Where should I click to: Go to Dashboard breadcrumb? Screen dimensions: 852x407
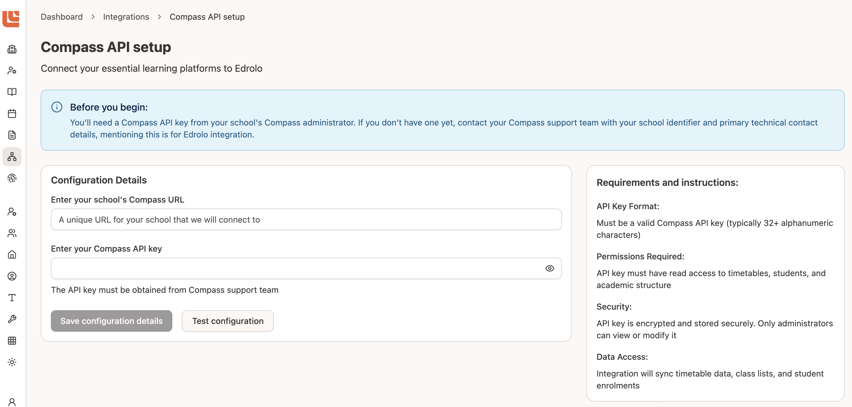62,17
